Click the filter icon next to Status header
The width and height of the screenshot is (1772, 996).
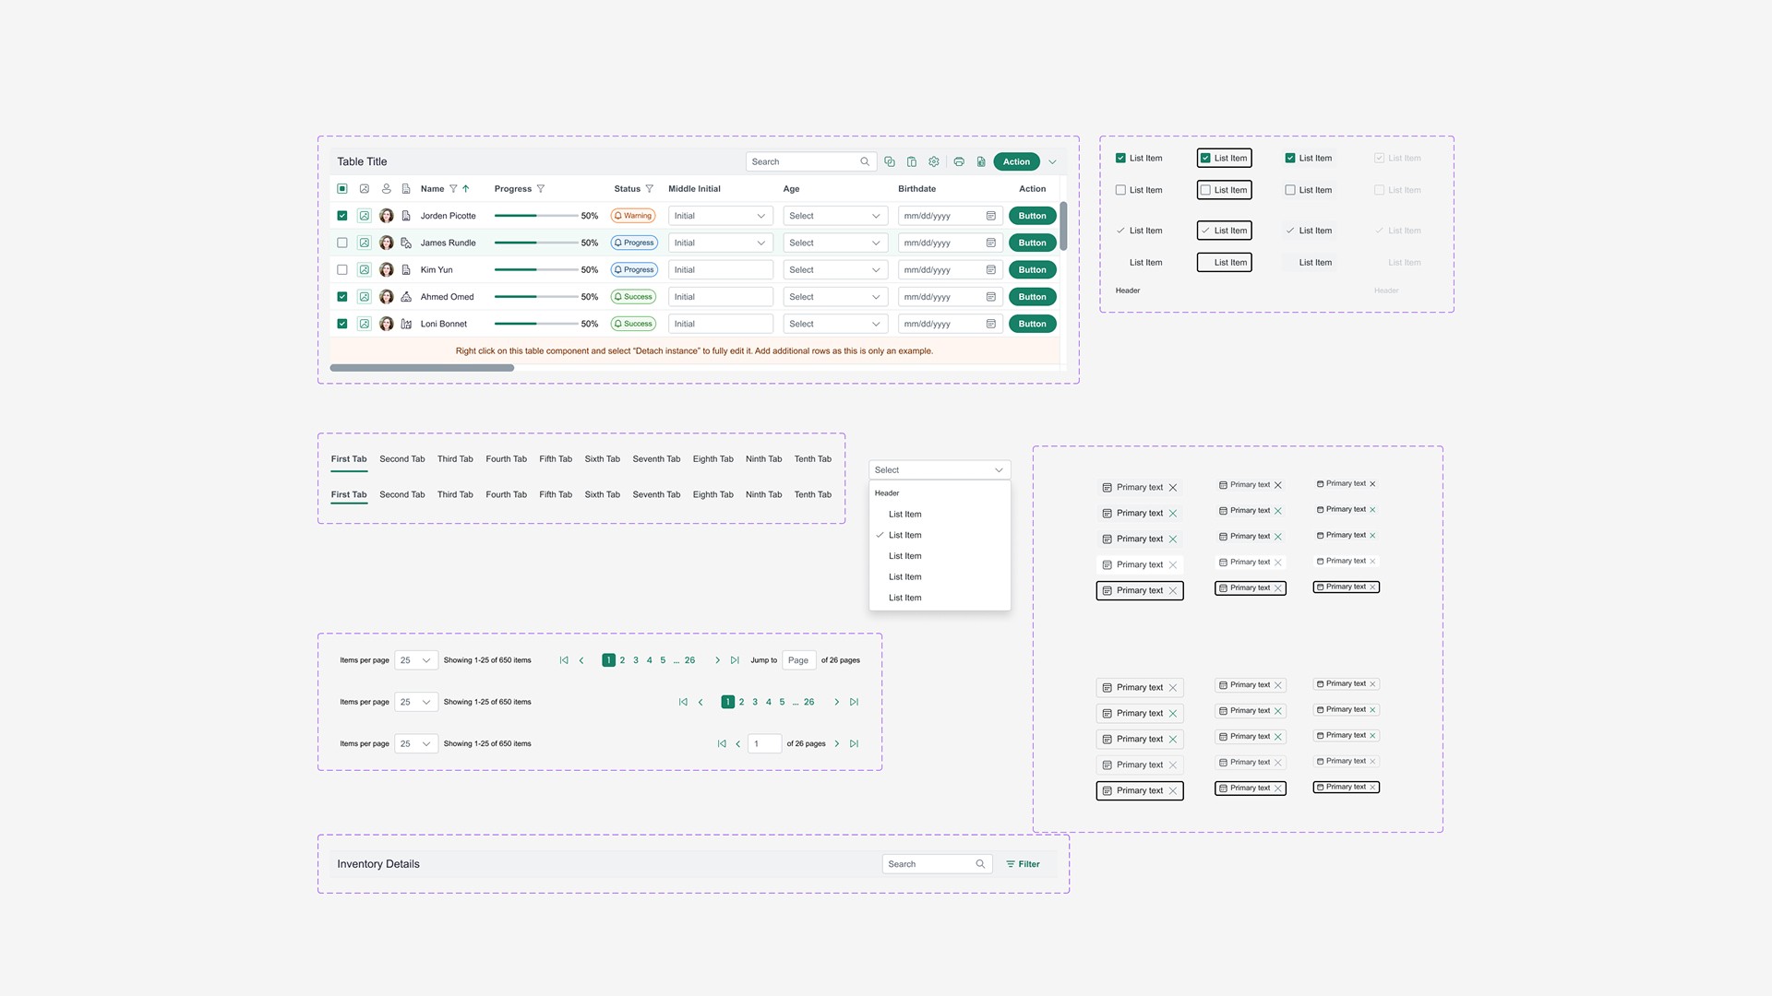(649, 189)
